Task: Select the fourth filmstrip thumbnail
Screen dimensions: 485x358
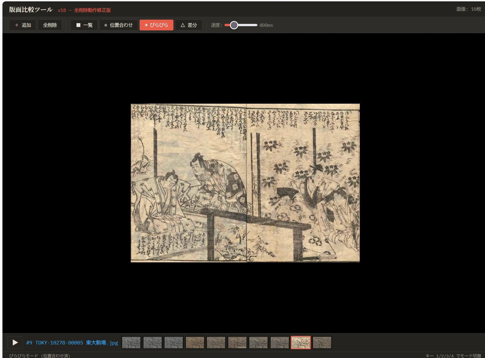Action: [195, 343]
